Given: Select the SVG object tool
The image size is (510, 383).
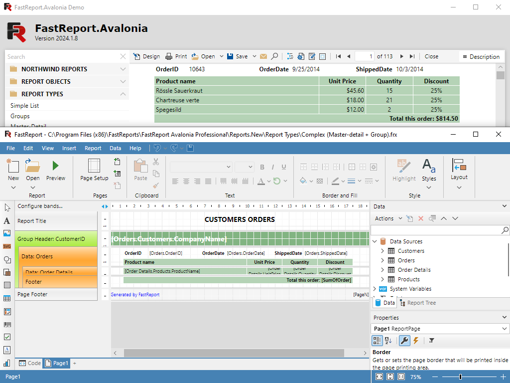Looking at the screenshot, I should point(7,246).
